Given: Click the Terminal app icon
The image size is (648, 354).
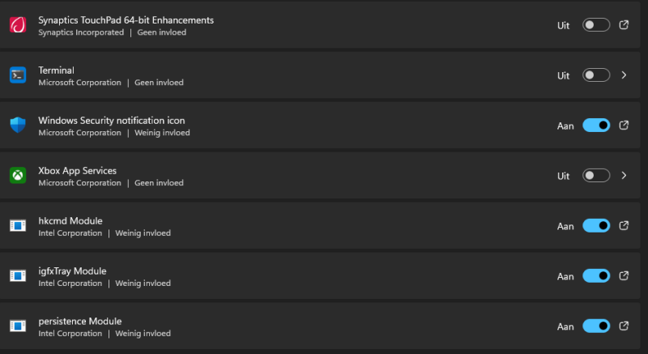Looking at the screenshot, I should click(18, 75).
